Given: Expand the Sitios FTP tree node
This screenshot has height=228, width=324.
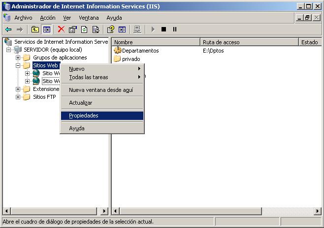Looking at the screenshot, I should click(x=18, y=97).
